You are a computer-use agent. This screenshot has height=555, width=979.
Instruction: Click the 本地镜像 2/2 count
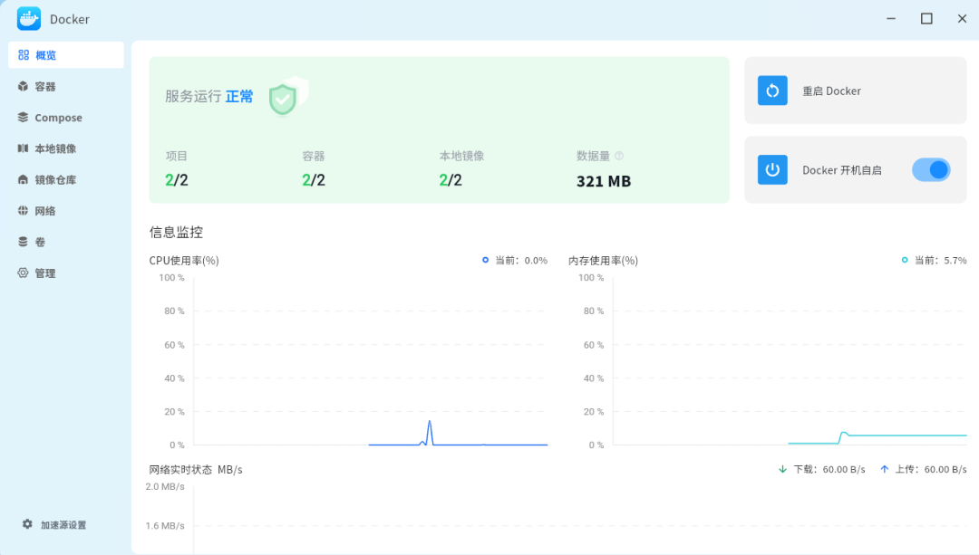451,180
